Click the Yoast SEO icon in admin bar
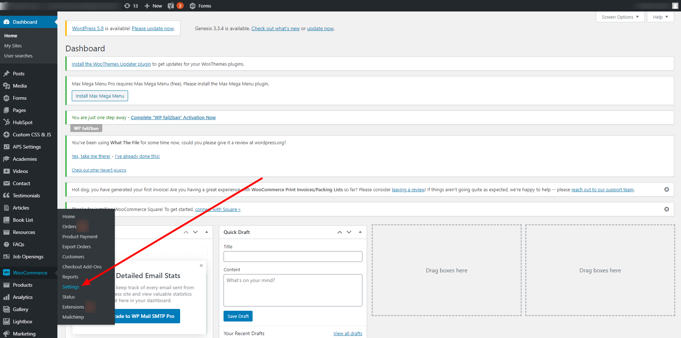Image resolution: width=681 pixels, height=338 pixels. (171, 6)
